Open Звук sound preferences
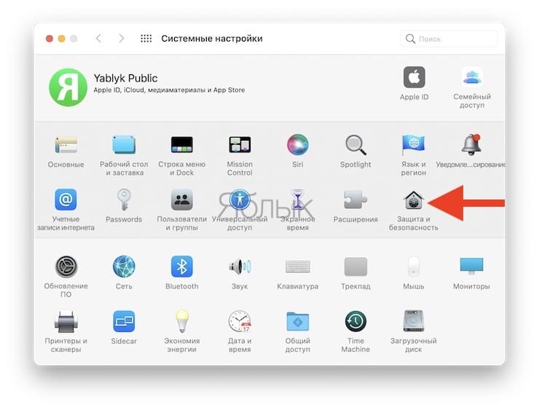 (240, 267)
